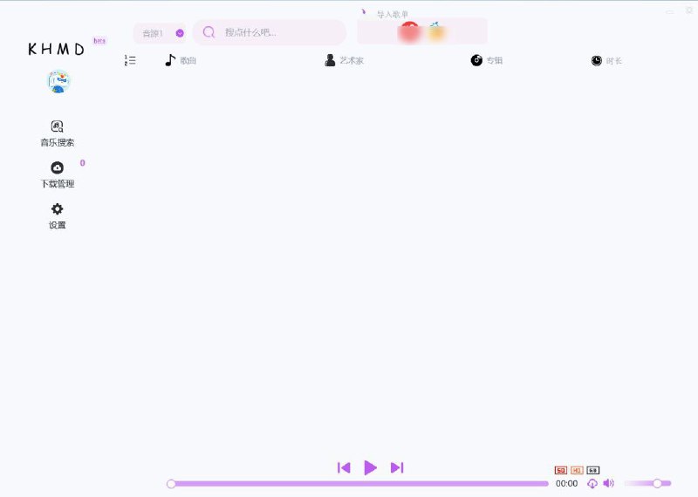Click the 专辑 album column header
Viewport: 698px width, 497px height.
tap(487, 60)
